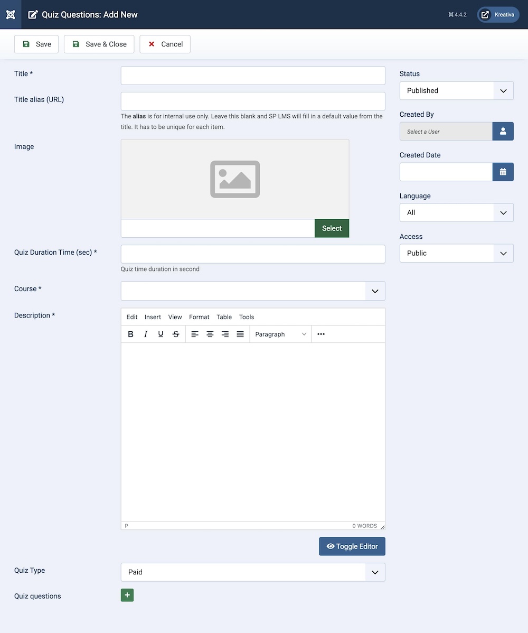Toggle the editor view
The image size is (528, 633).
point(352,546)
